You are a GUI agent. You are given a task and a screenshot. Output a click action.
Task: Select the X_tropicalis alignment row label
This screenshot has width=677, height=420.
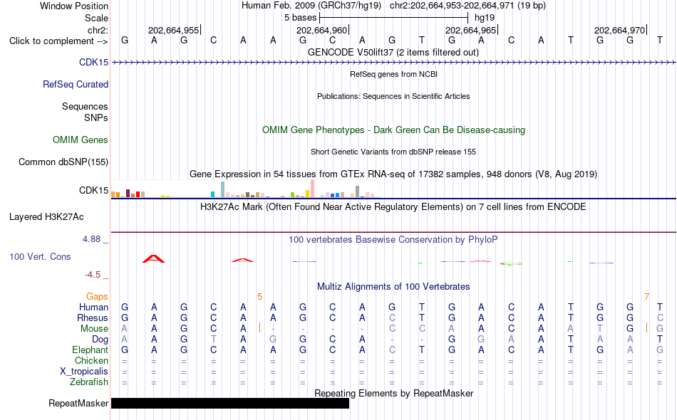point(84,372)
